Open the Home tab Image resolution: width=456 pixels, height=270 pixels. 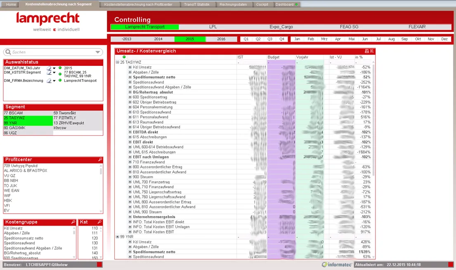click(x=11, y=5)
